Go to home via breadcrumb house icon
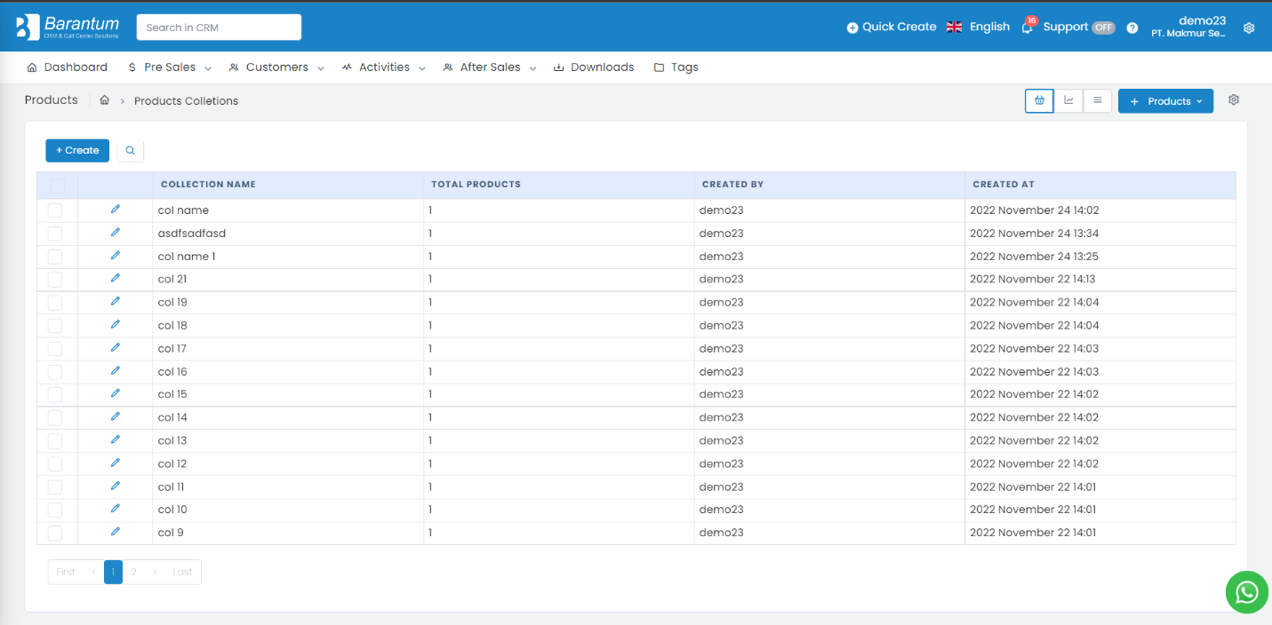1272x625 pixels. pos(104,100)
